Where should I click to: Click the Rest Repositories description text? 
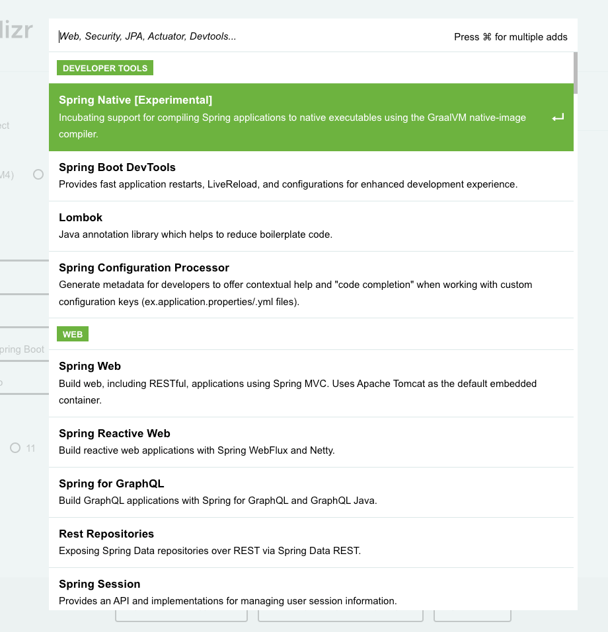click(209, 551)
